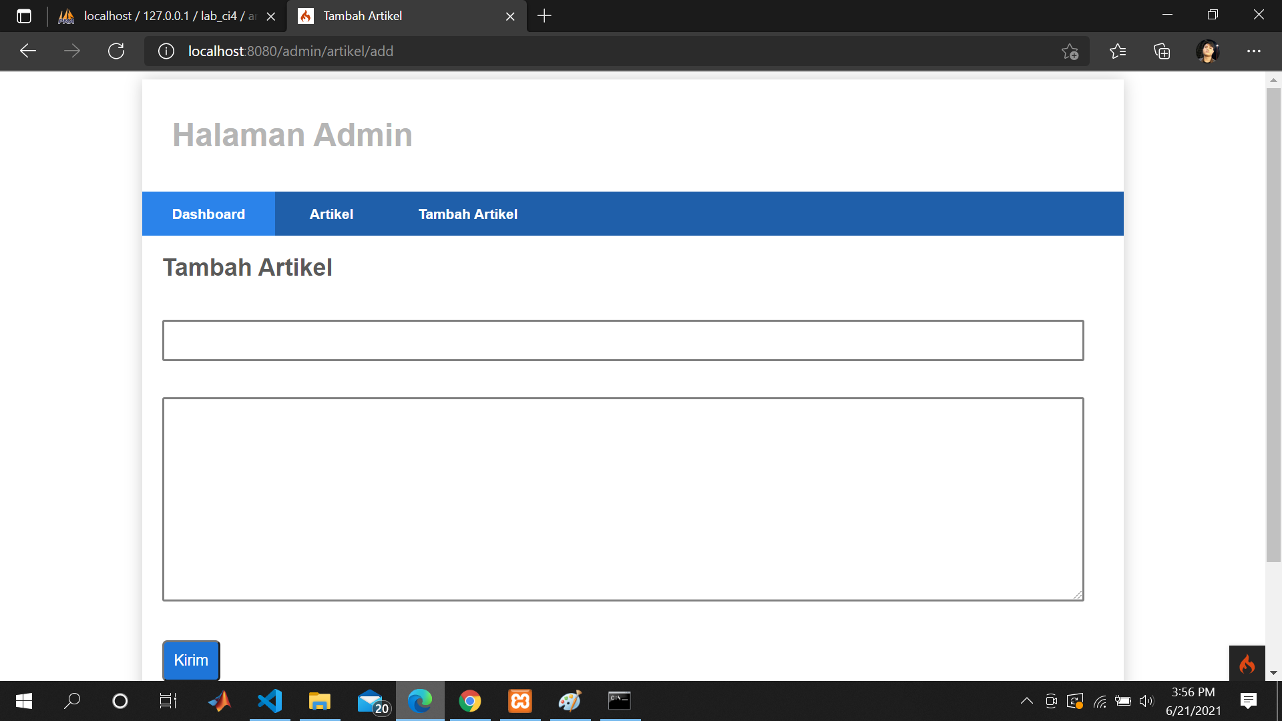
Task: Open the Paint app on the taskbar
Action: (x=570, y=700)
